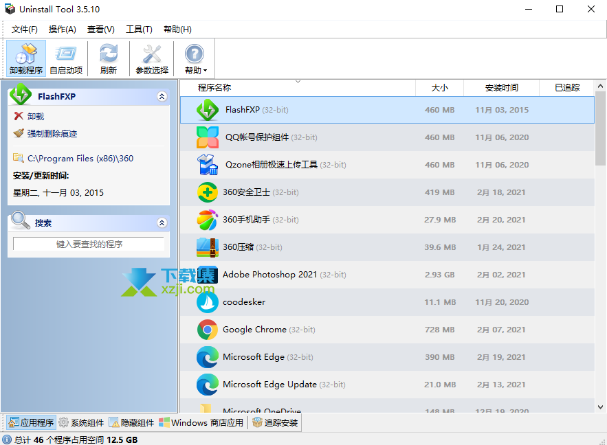Collapse the 搜索 search panel
The width and height of the screenshot is (607, 445).
pyautogui.click(x=162, y=223)
